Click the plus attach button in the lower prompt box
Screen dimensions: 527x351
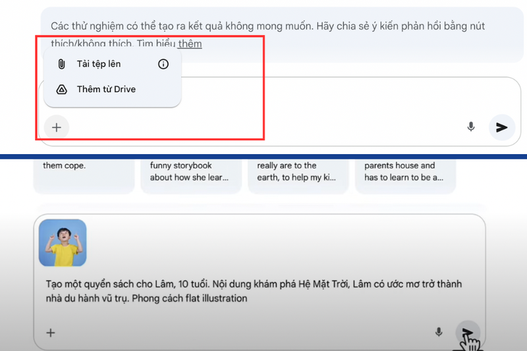coord(51,333)
